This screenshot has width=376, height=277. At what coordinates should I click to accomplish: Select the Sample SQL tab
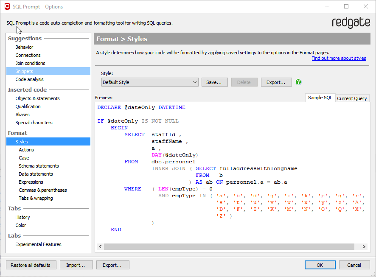[320, 98]
